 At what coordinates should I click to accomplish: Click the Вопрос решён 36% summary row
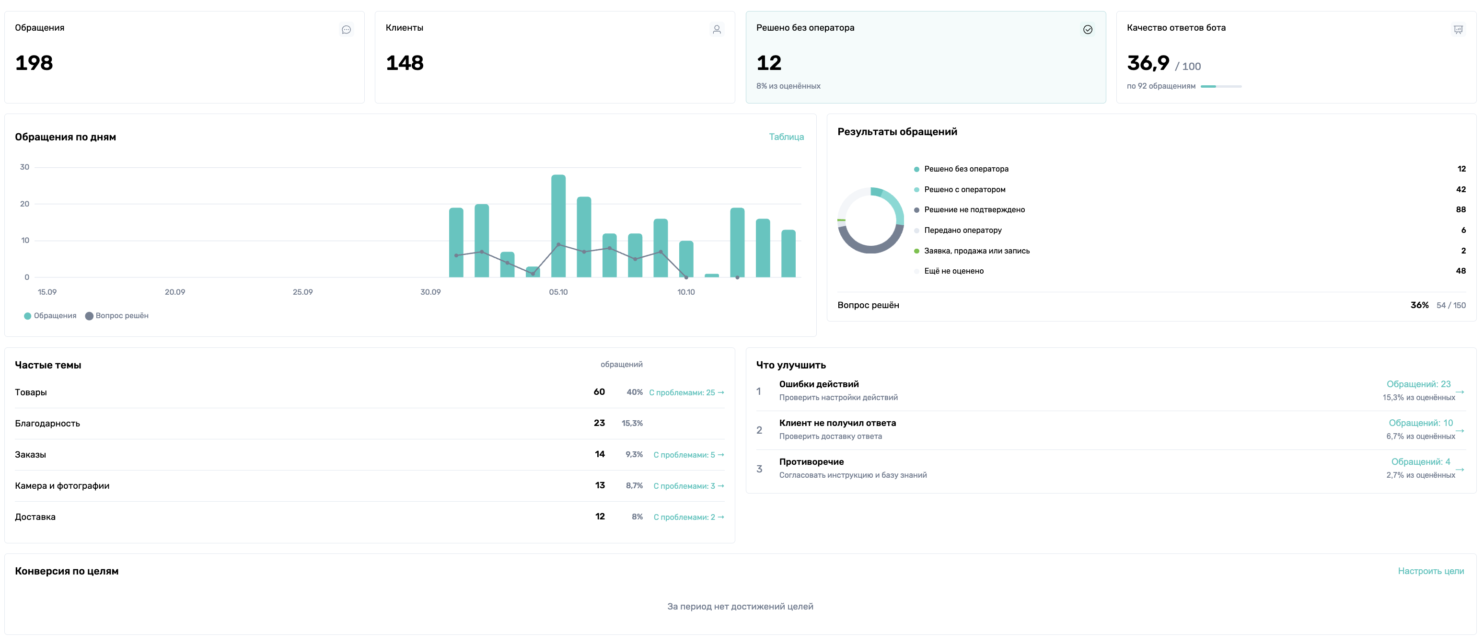pos(1152,305)
